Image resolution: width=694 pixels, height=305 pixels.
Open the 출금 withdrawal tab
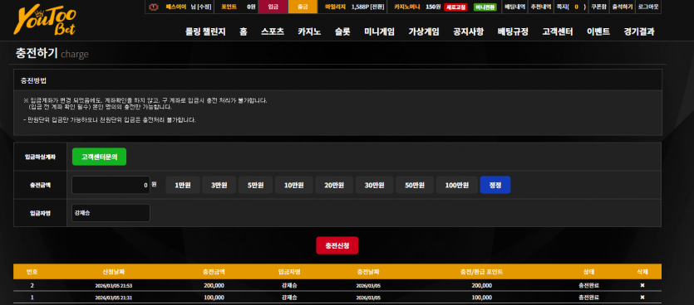pos(303,7)
